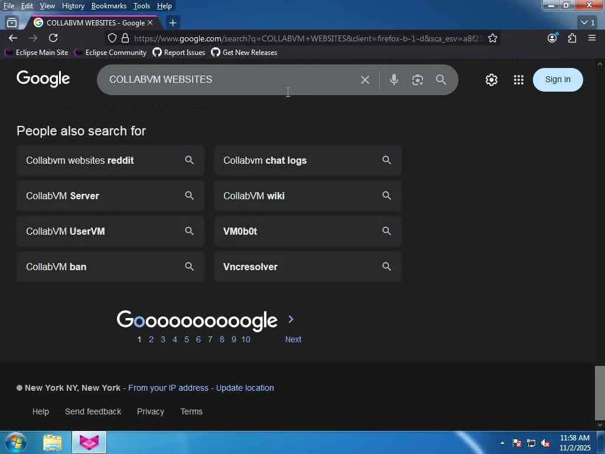Open Windows Explorer from the taskbar
The image size is (605, 454).
(53, 443)
